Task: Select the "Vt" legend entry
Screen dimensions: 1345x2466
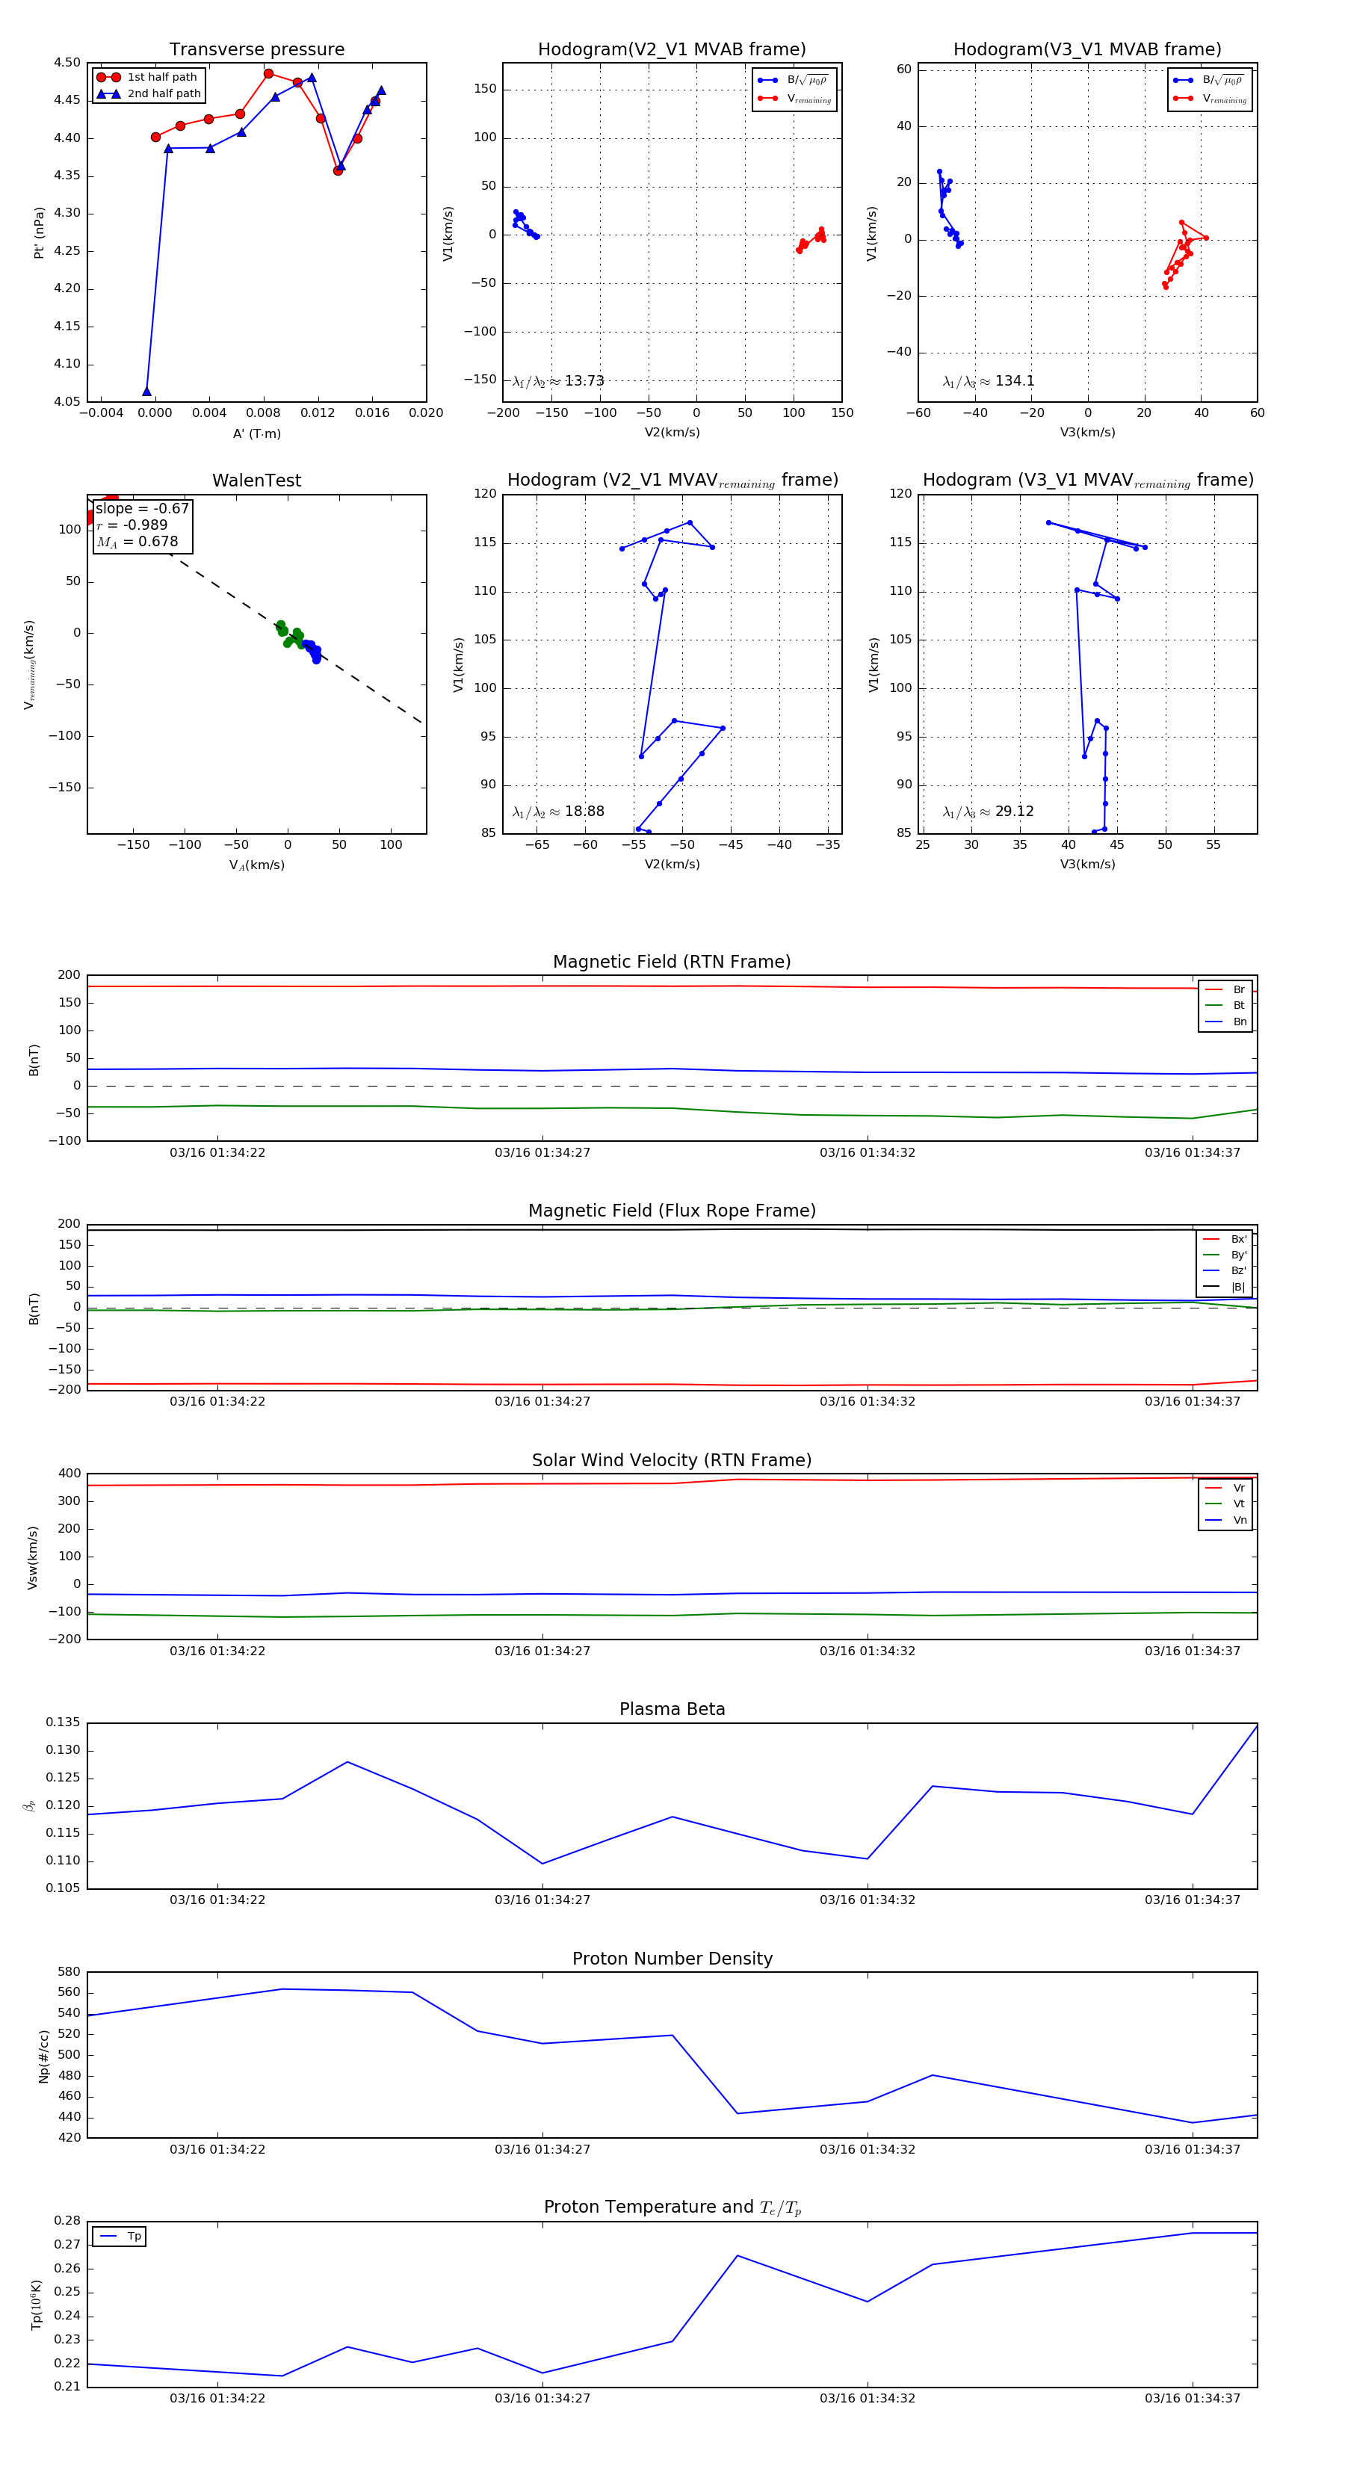Action: click(1225, 1504)
